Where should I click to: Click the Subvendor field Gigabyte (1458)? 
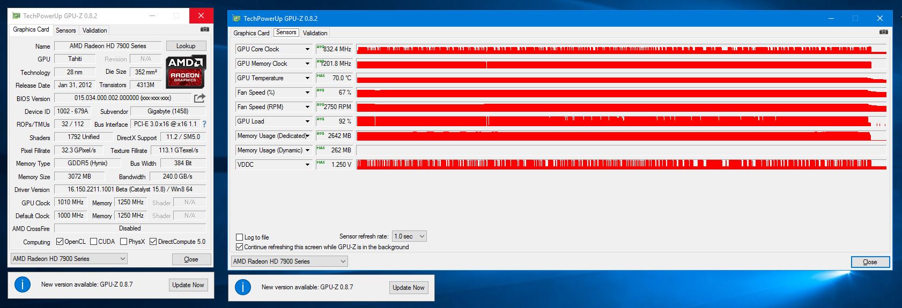click(168, 111)
